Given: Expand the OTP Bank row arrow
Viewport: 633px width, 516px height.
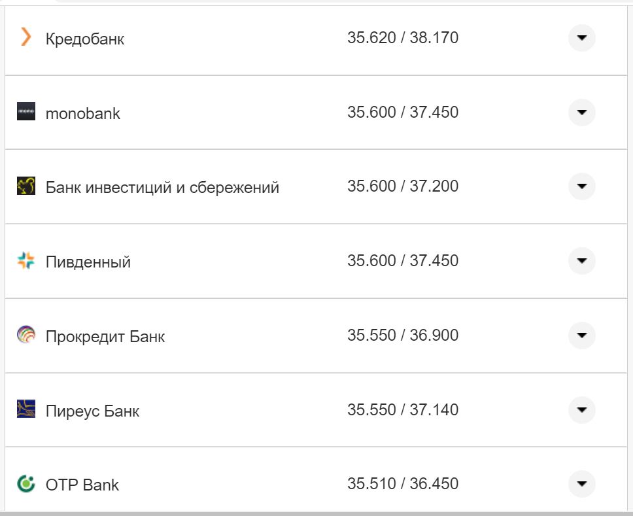Looking at the screenshot, I should (581, 484).
